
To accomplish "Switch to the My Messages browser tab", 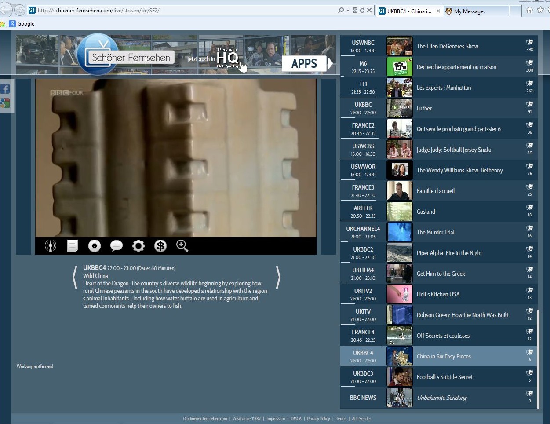I will (x=476, y=11).
